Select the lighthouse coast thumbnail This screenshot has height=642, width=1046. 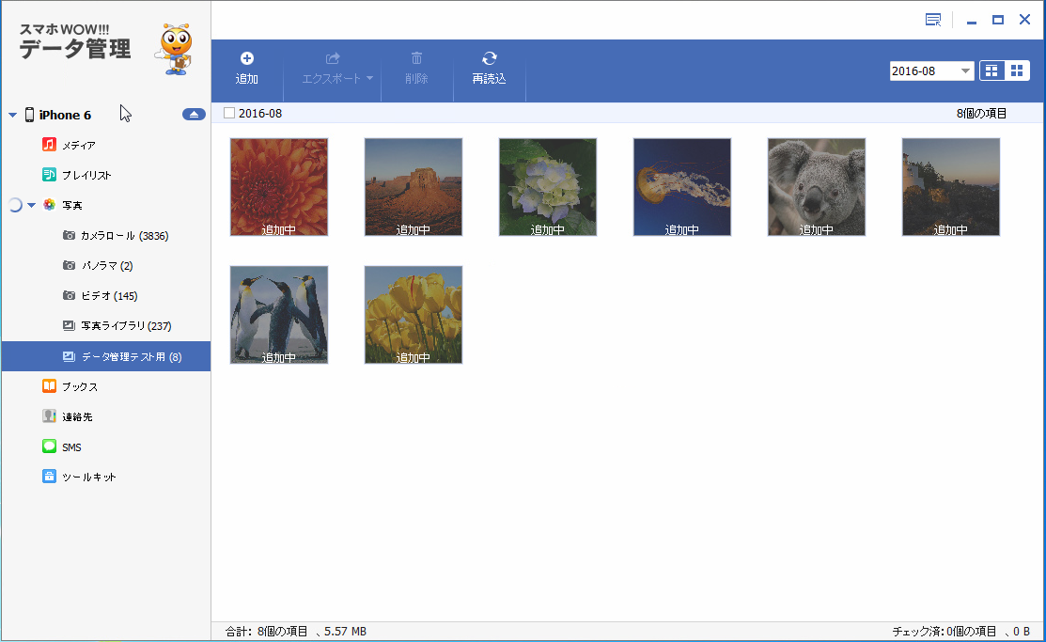tap(950, 187)
